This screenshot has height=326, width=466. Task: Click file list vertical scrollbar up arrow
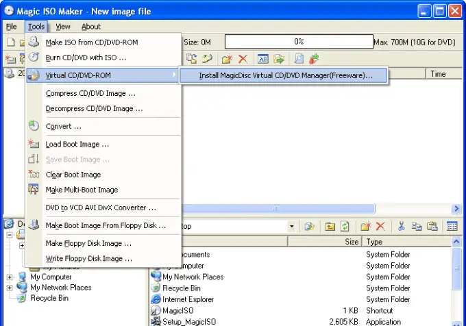pos(456,242)
